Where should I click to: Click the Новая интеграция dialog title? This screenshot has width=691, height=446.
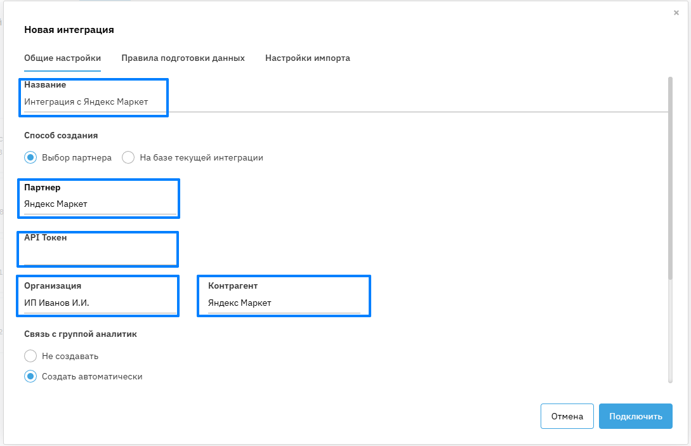coord(69,29)
